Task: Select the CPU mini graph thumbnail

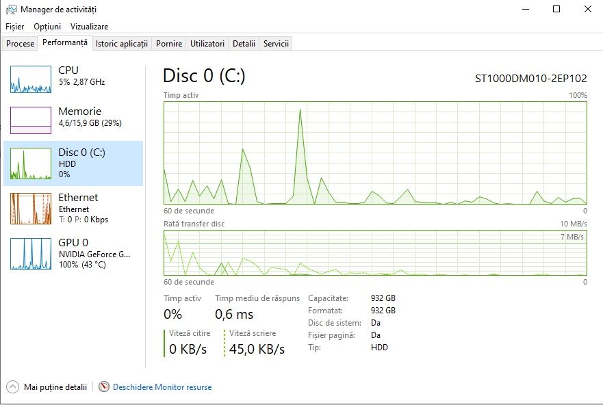Action: 31,79
